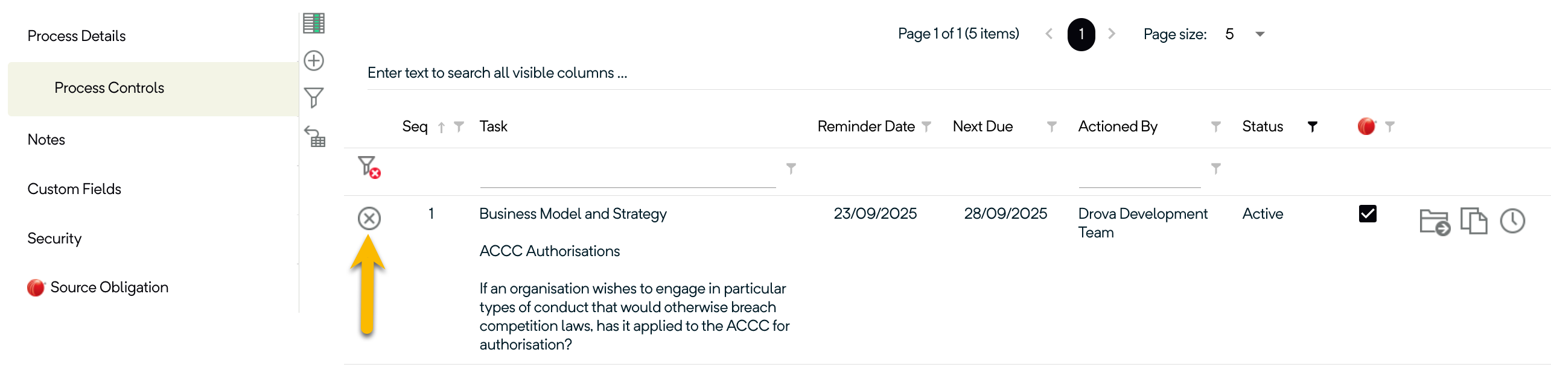The image size is (1551, 370).
Task: Click the import table arrow icon
Action: coord(314,136)
